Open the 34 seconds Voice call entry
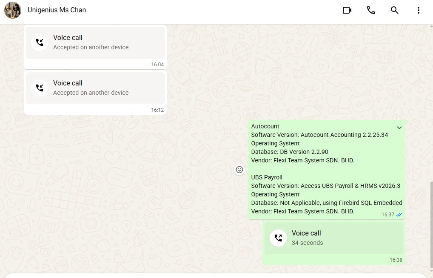The width and height of the screenshot is (433, 278). [x=334, y=238]
